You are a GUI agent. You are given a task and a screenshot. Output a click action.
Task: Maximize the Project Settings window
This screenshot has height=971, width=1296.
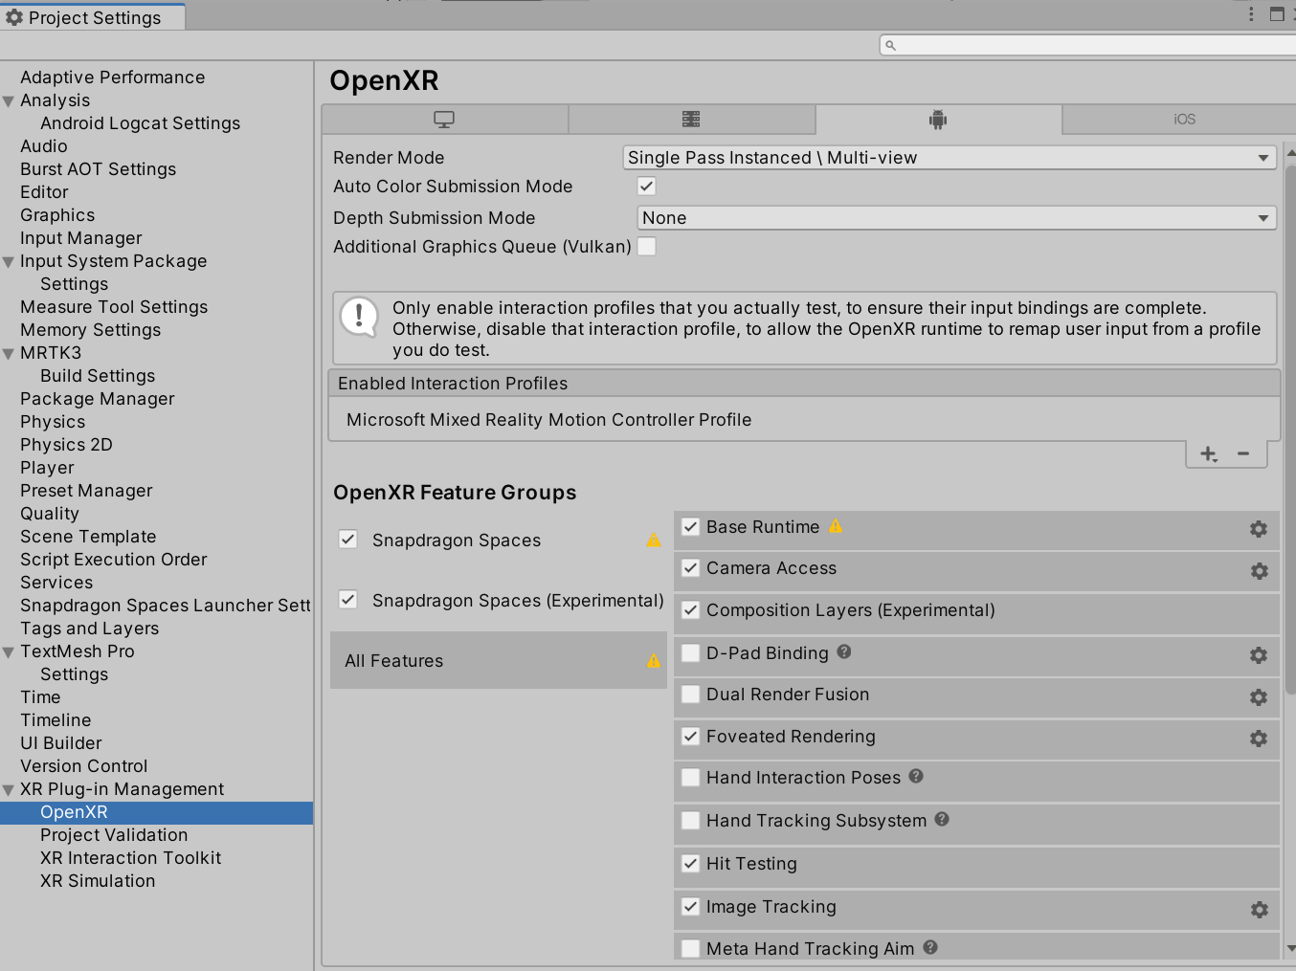click(1277, 13)
